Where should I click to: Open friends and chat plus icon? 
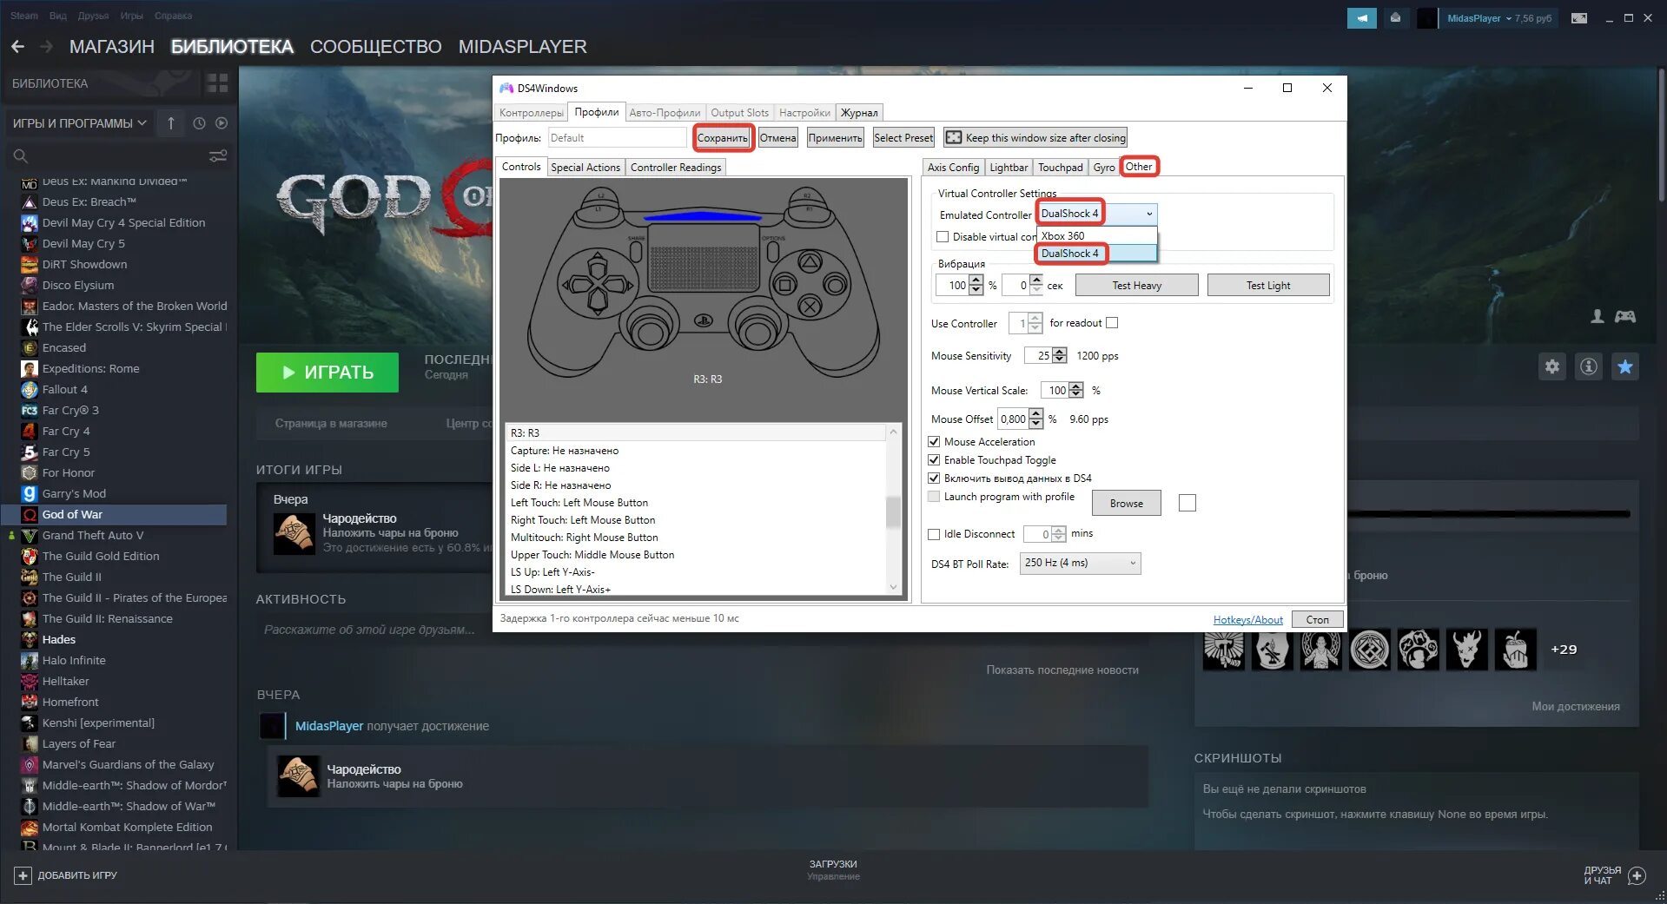(1637, 875)
